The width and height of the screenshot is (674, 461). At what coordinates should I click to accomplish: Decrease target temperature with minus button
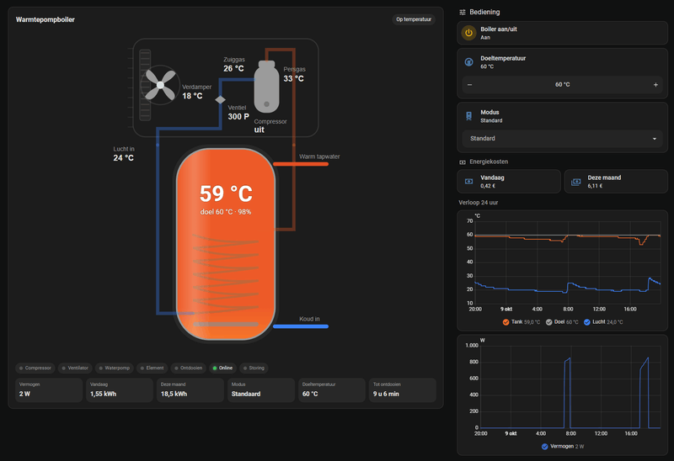(470, 85)
